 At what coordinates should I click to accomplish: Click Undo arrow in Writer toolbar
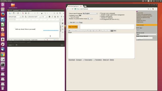45,13
